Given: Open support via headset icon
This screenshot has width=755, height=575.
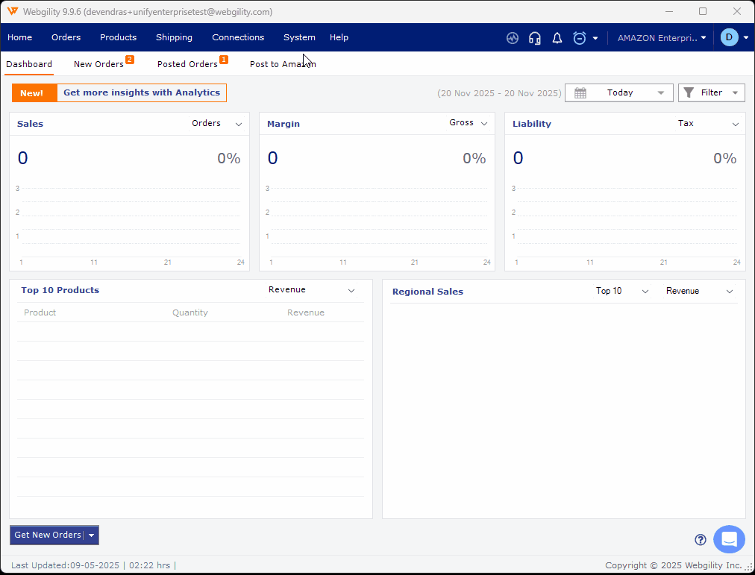Looking at the screenshot, I should (534, 38).
